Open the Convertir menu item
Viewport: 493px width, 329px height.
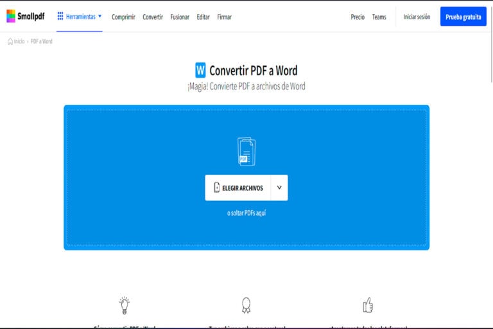click(153, 17)
